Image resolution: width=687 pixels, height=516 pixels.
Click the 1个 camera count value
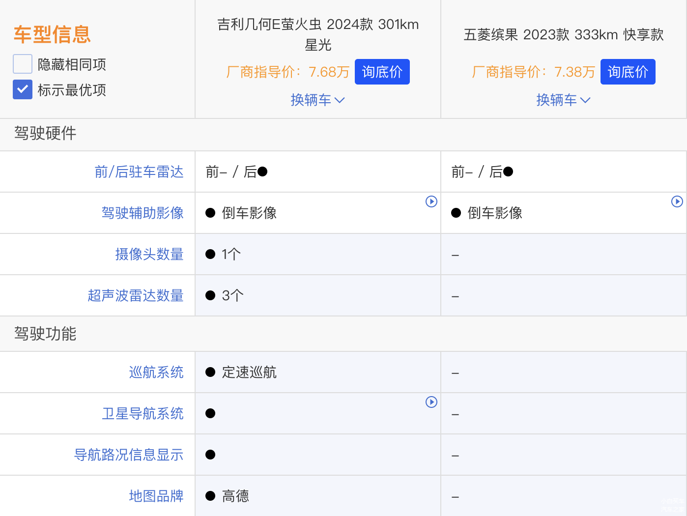pos(231,254)
